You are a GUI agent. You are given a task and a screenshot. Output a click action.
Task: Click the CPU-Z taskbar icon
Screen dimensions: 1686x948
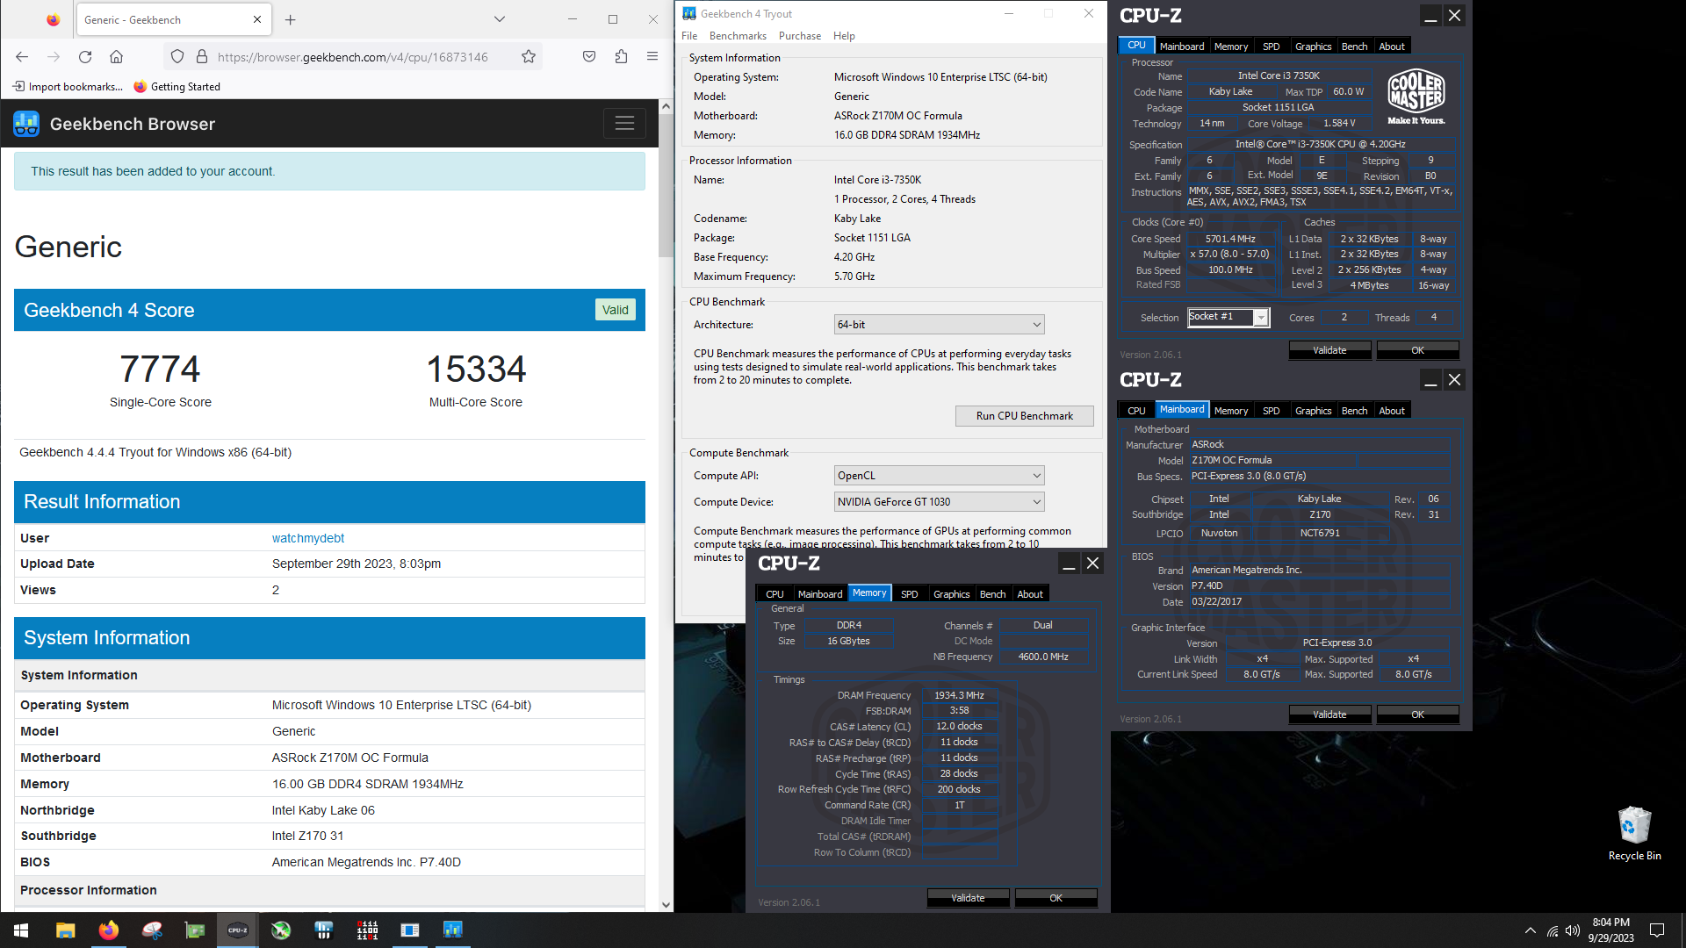[237, 930]
